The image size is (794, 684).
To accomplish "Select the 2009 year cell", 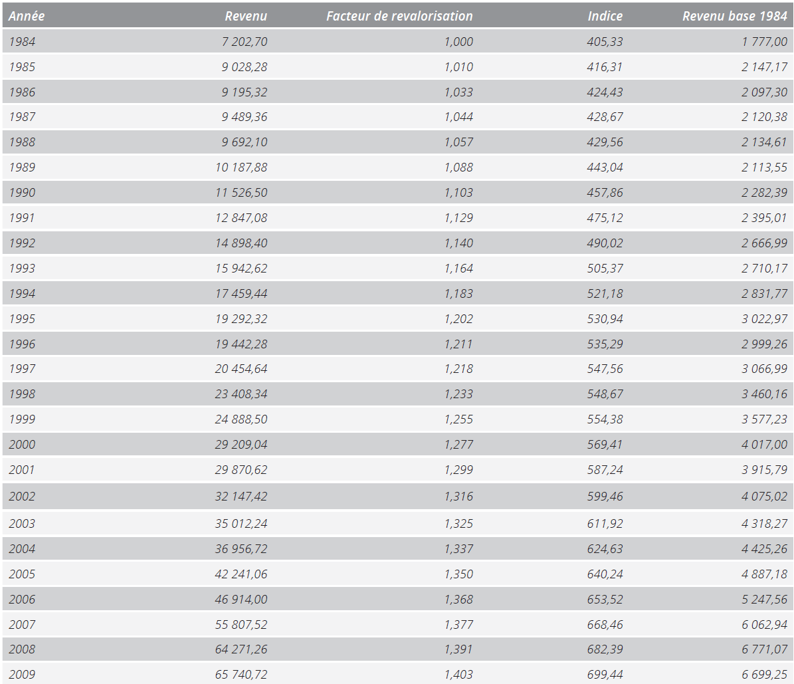I will (x=23, y=675).
